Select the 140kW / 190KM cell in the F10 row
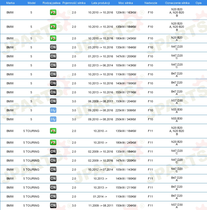This screenshot has width=207, height=210. tap(126, 83)
